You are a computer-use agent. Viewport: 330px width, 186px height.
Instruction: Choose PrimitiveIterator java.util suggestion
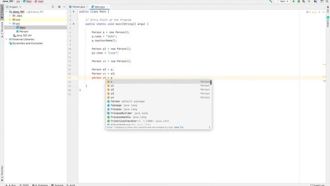pos(158,121)
